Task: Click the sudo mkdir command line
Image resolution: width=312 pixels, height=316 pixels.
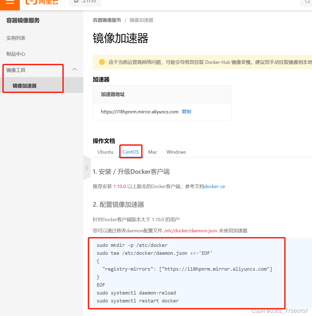Action: point(132,245)
